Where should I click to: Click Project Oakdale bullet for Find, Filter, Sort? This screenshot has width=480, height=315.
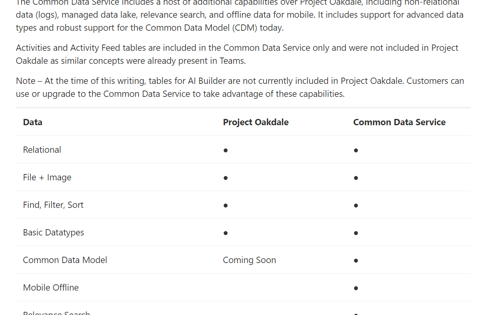pyautogui.click(x=226, y=206)
